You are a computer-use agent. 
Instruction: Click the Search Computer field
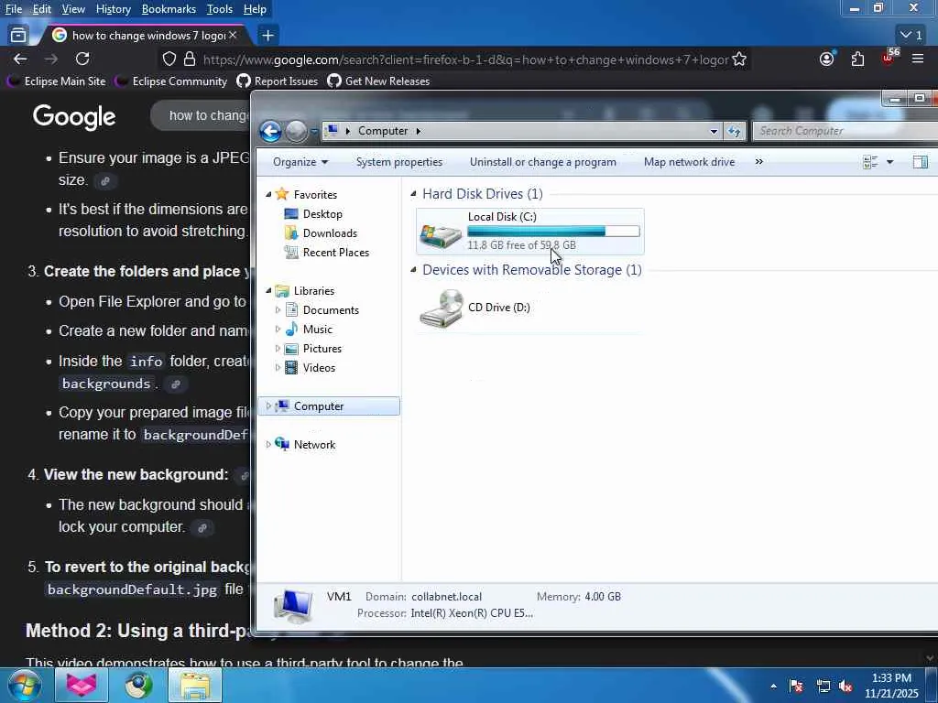(x=845, y=131)
